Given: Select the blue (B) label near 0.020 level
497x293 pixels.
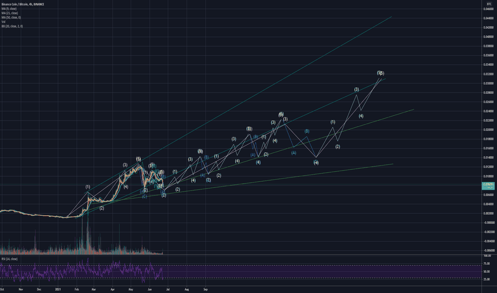Looking at the screenshot, I should click(x=307, y=131).
